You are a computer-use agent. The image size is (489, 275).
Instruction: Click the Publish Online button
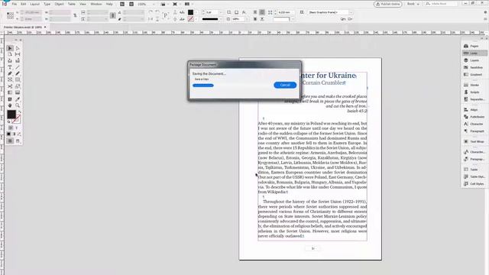point(387,4)
